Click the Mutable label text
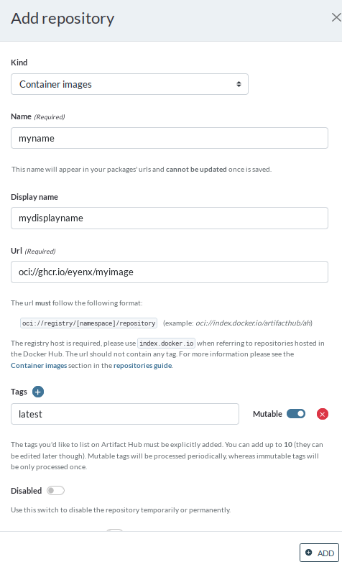342x567 pixels. (267, 414)
